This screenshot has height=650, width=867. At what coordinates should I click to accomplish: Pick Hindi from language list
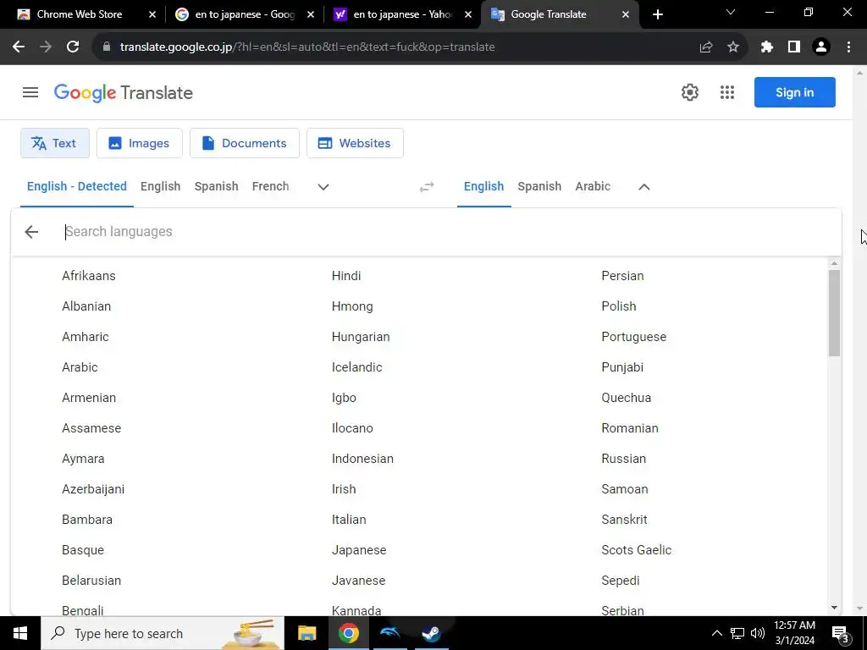click(x=346, y=276)
